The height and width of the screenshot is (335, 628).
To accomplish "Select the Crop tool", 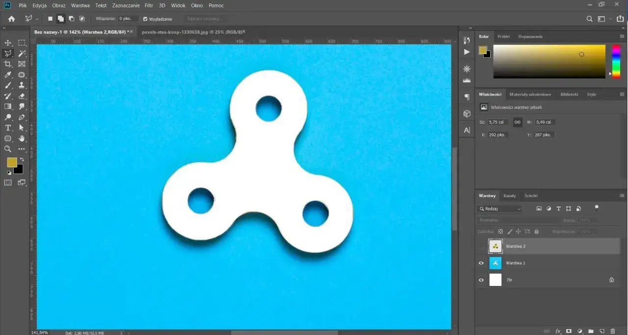I will [8, 64].
